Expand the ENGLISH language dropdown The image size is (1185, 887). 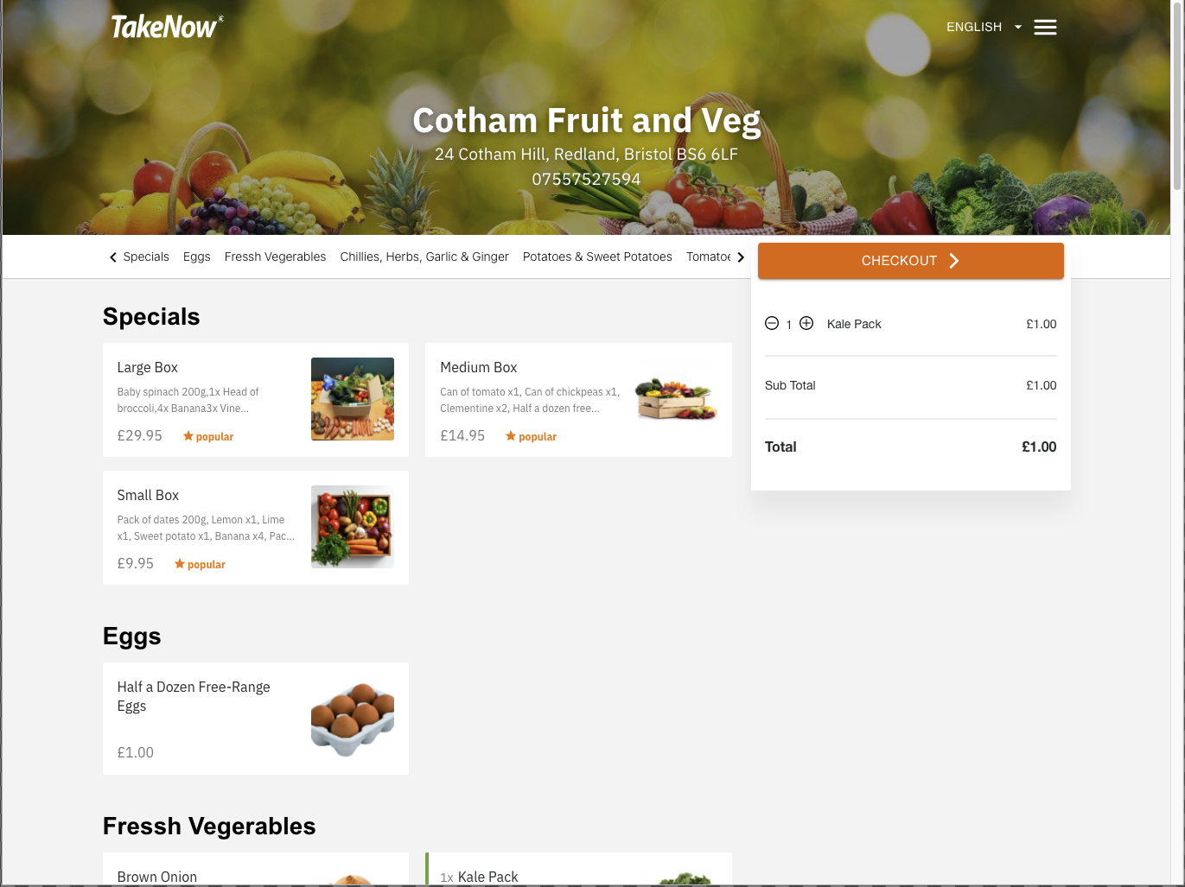pyautogui.click(x=984, y=27)
